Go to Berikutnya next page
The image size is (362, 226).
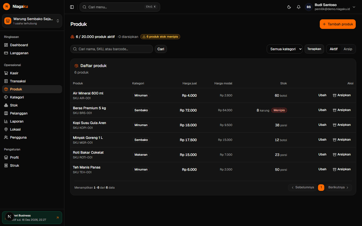point(338,187)
